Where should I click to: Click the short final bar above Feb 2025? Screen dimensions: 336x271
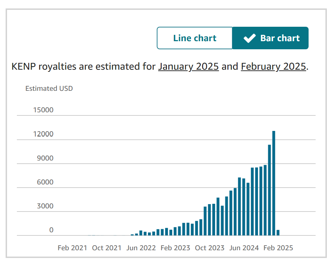(x=278, y=233)
